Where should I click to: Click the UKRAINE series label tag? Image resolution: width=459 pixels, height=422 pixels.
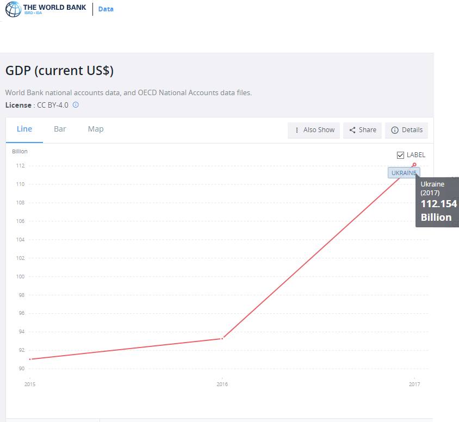pos(404,173)
